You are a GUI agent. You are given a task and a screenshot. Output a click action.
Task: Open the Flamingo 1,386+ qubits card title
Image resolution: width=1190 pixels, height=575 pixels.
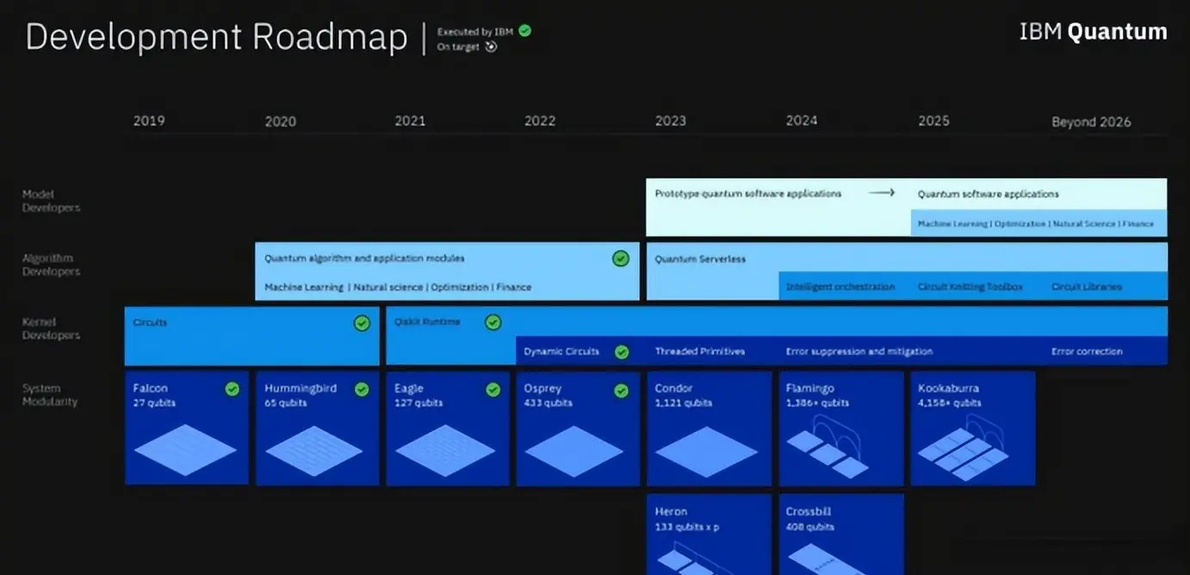817,395
